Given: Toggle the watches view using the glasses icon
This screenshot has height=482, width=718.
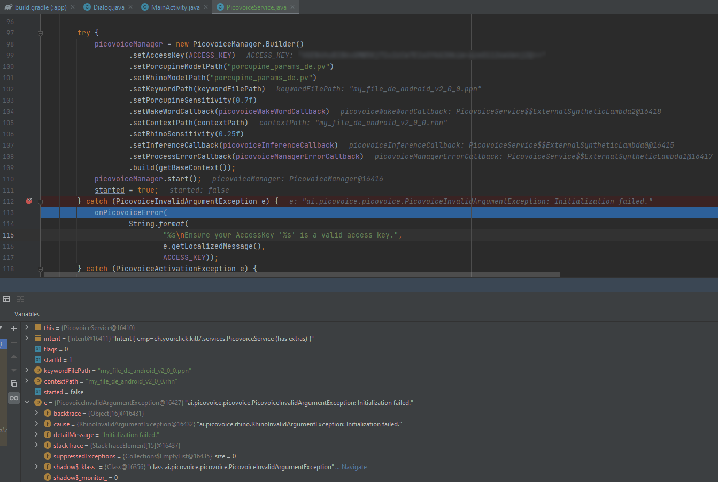Looking at the screenshot, I should [13, 397].
